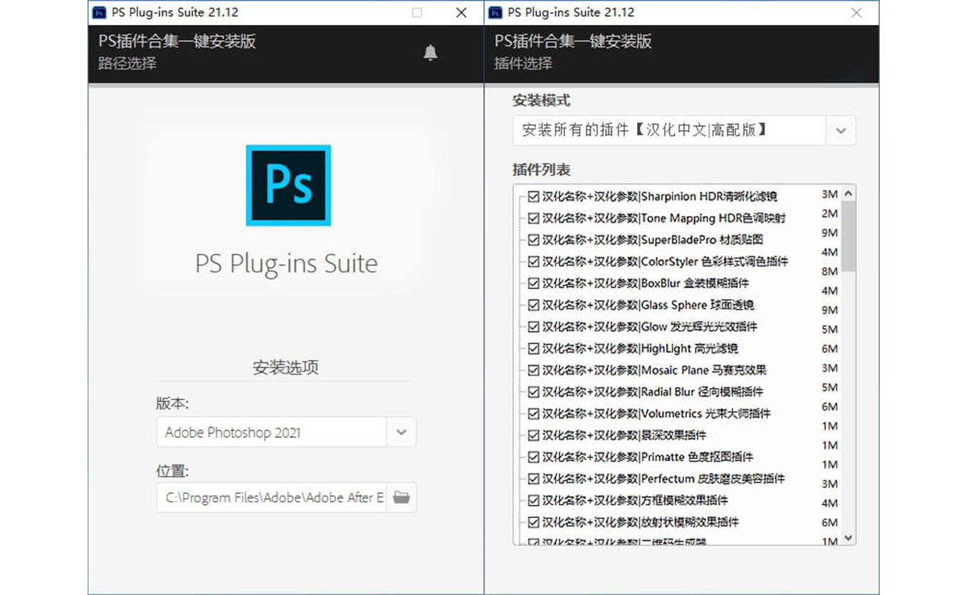The width and height of the screenshot is (968, 595).
Task: Click the 插件列表 label
Action: (x=542, y=170)
